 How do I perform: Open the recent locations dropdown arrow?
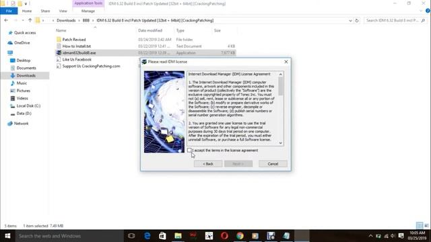[x=23, y=20]
